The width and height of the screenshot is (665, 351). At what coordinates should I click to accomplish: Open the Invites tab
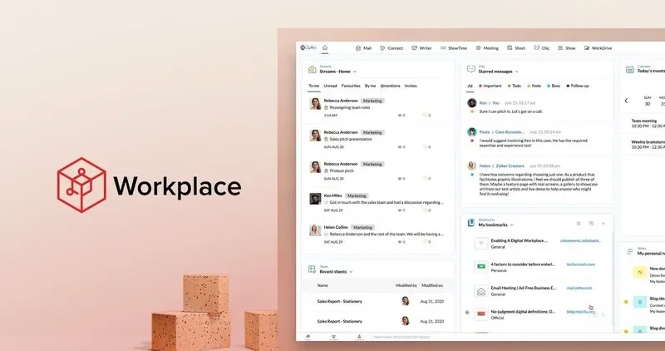pos(411,86)
